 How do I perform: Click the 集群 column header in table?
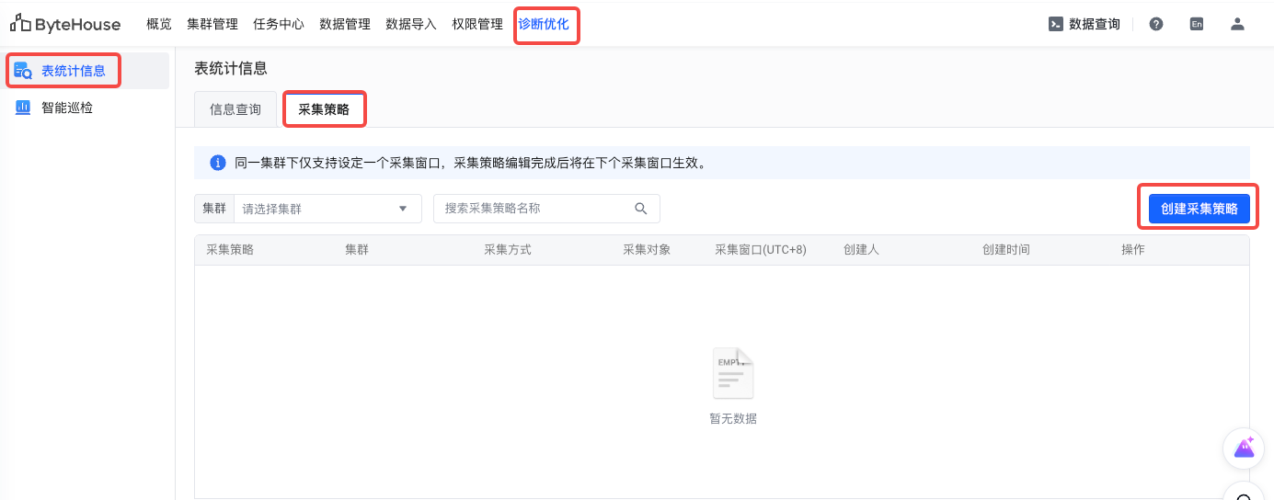(357, 250)
